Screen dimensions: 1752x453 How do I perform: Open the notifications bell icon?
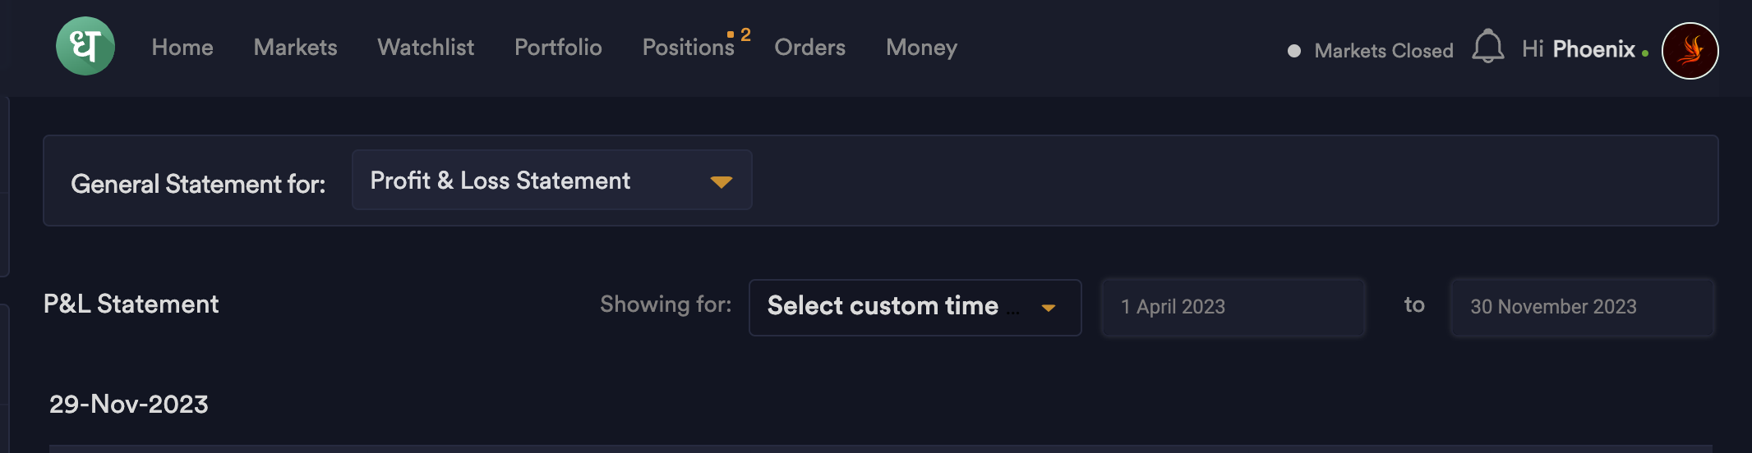[x=1487, y=47]
